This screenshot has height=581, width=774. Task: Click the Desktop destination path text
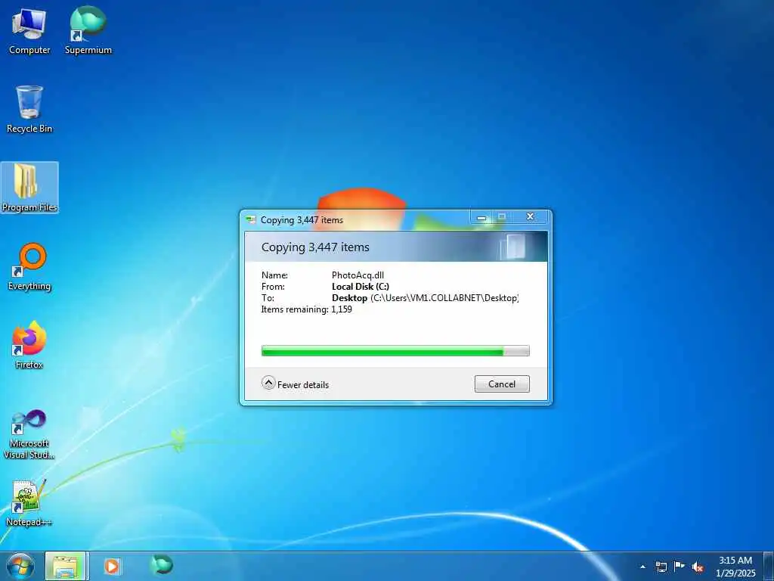click(x=425, y=298)
